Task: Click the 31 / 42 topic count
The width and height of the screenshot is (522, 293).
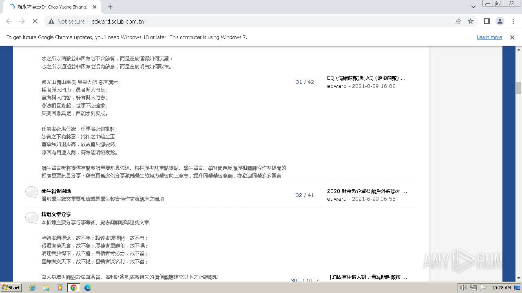Action: (305, 82)
